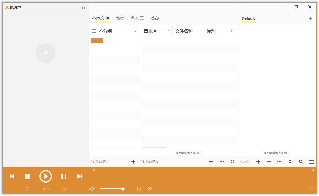Viewport: 319px width, 196px height.
Task: Open the 音轨 # column filter dropdown
Action: pos(169,31)
